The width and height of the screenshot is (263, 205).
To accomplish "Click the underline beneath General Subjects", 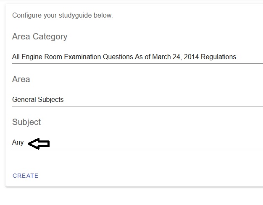I will click(x=137, y=106).
